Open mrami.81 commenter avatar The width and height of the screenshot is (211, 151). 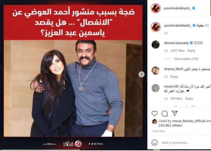[155, 88]
